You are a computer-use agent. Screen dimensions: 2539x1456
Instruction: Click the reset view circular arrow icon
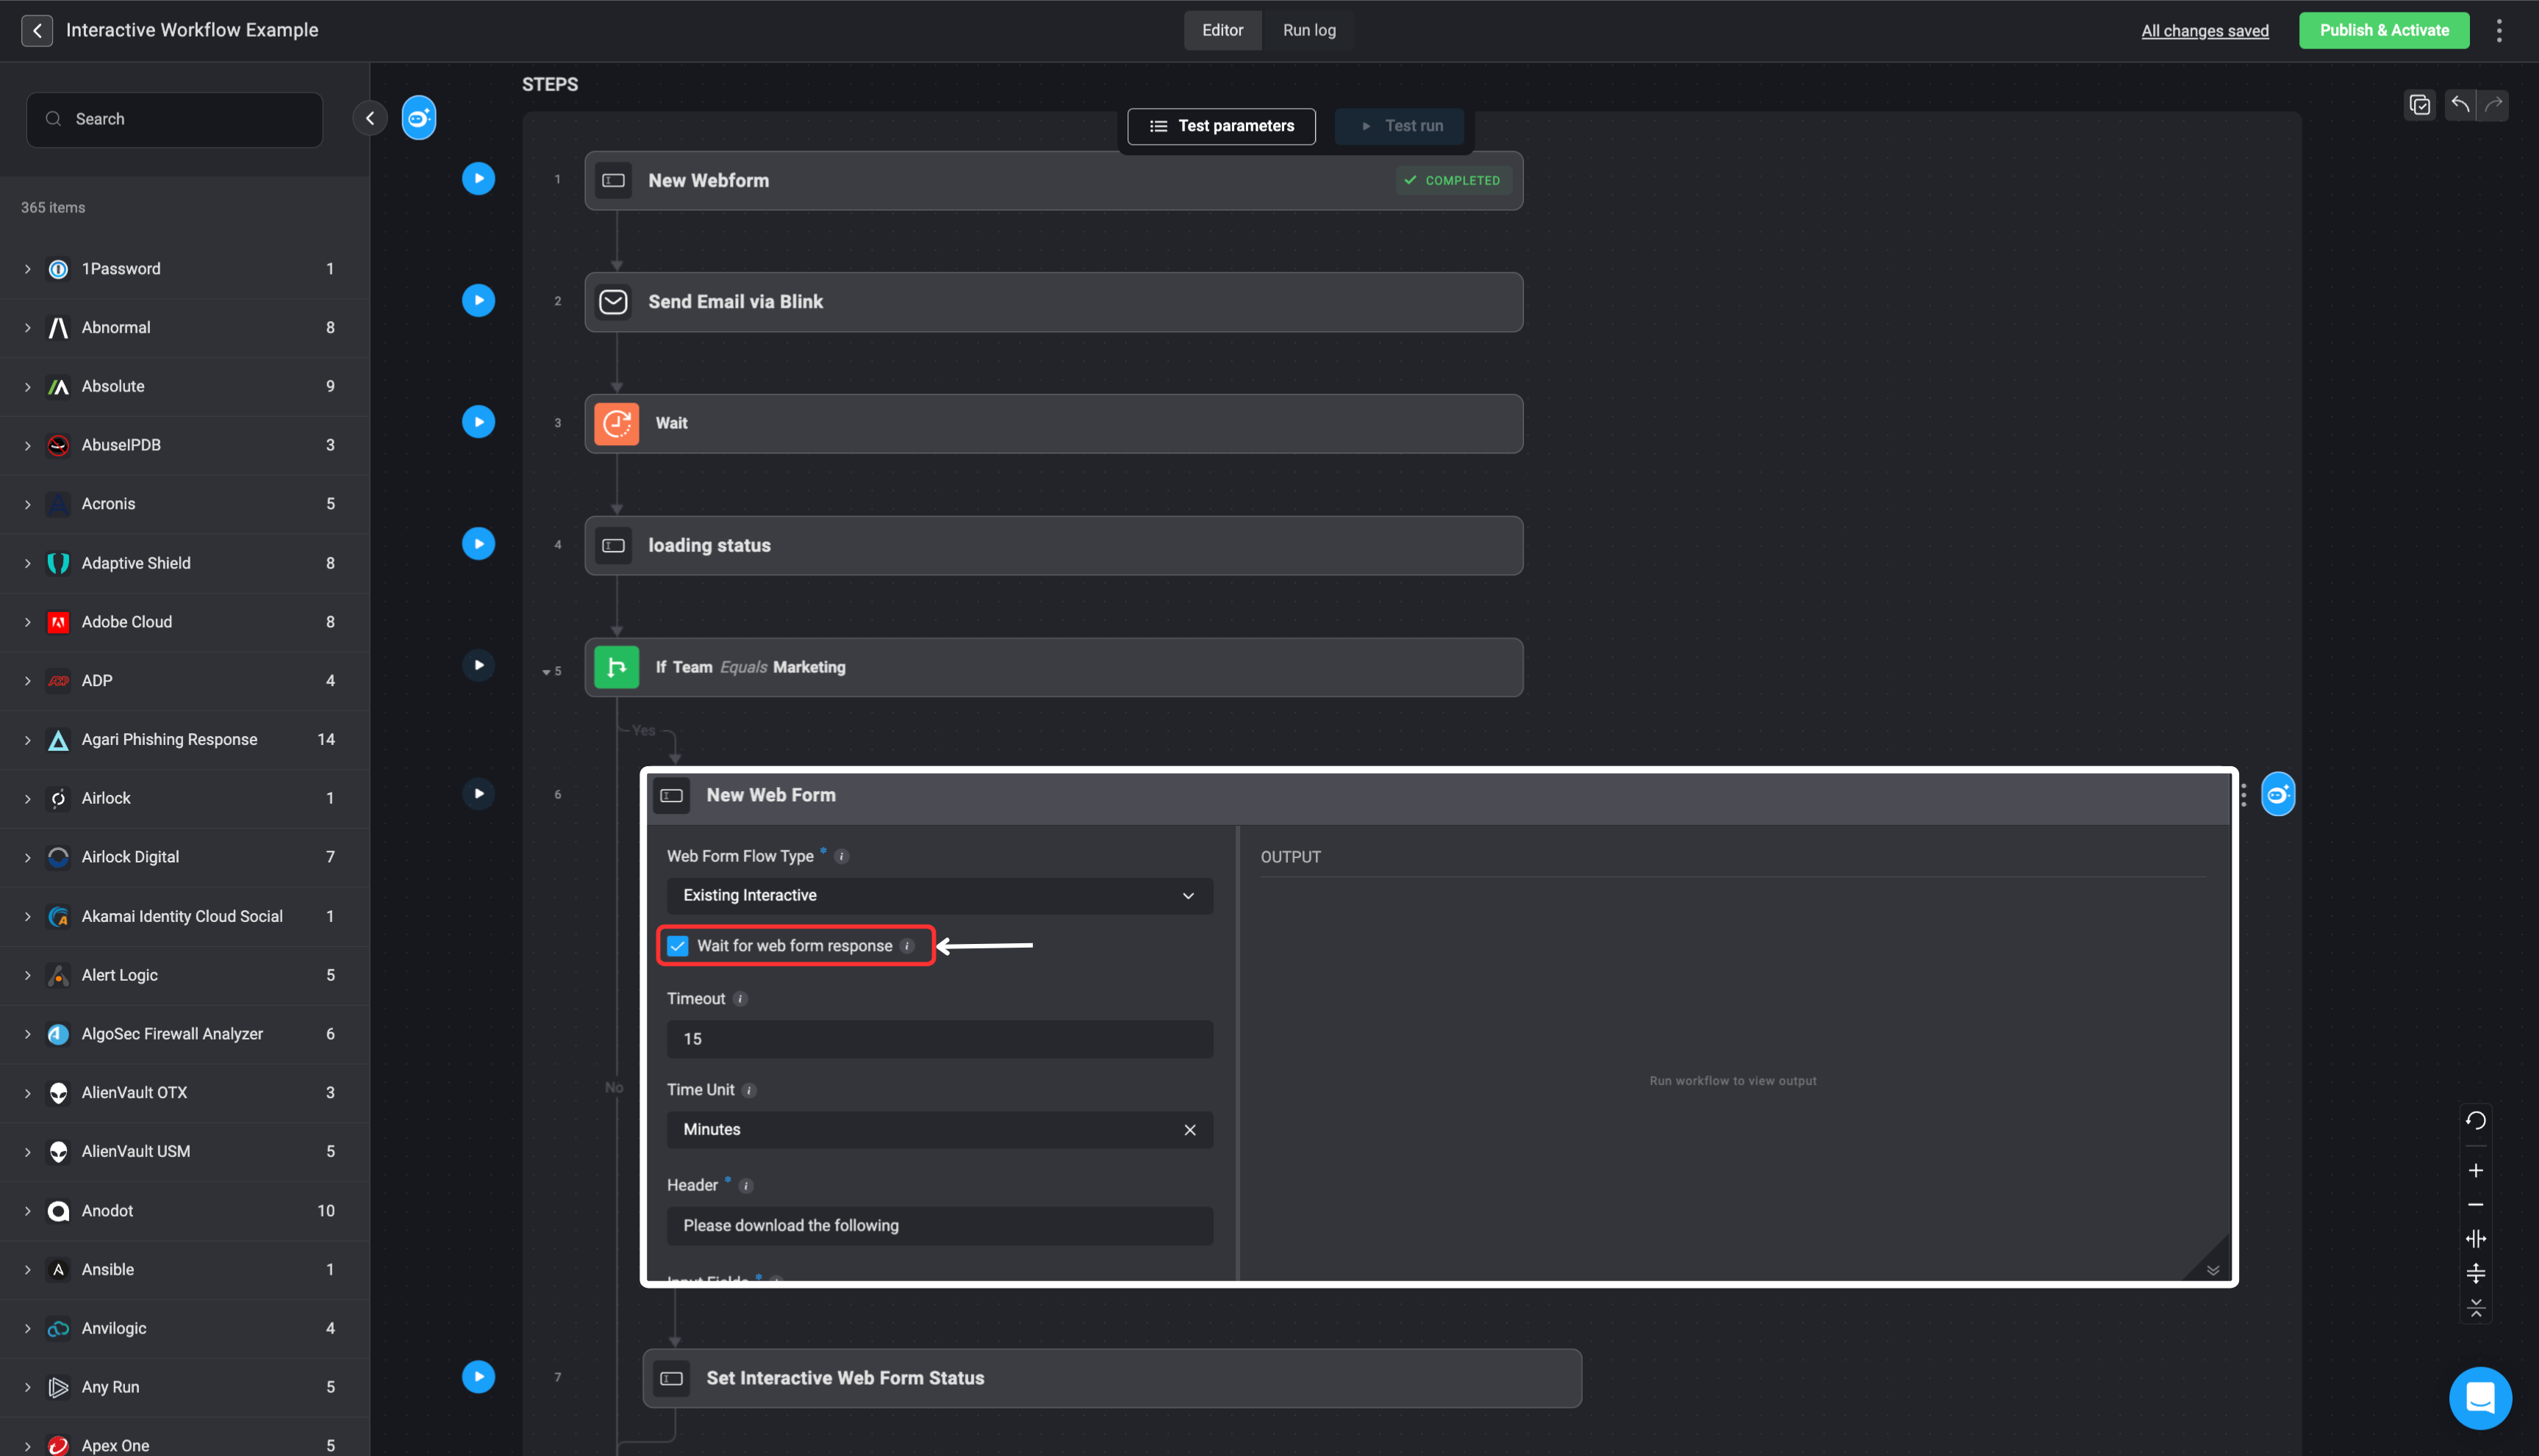click(2475, 1120)
